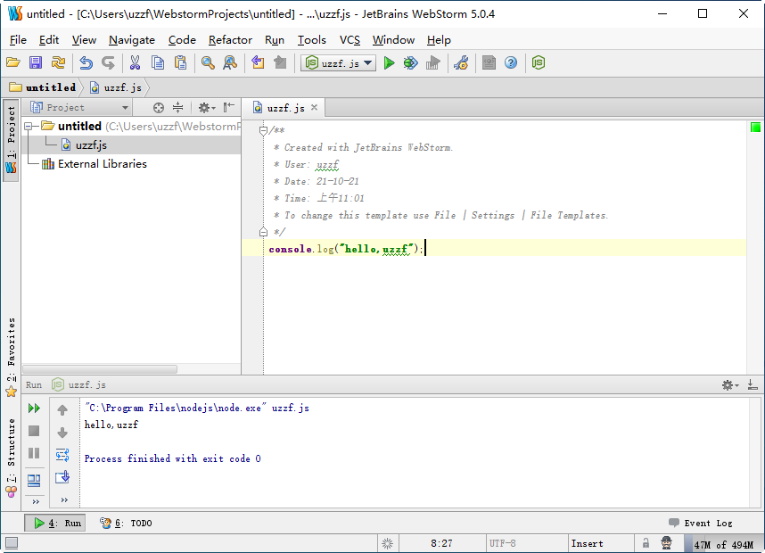This screenshot has width=765, height=553.
Task: Fold the comment block end marker
Action: coord(263,232)
